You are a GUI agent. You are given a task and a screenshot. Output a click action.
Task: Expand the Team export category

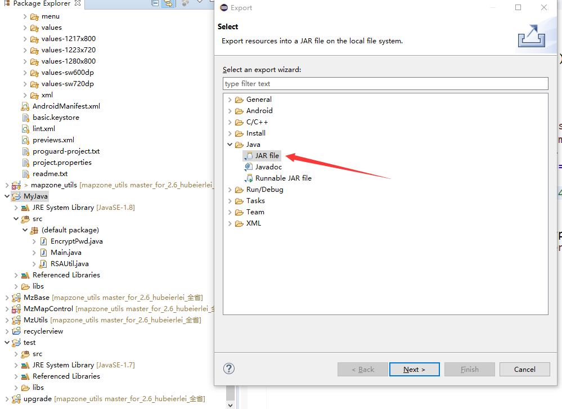230,212
